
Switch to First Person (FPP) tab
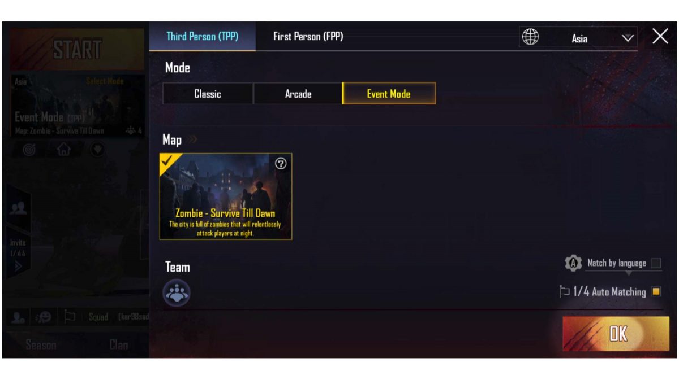(x=308, y=37)
